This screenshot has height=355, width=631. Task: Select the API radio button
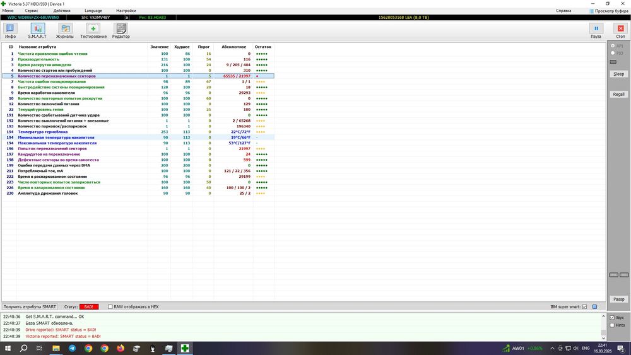tap(613, 46)
